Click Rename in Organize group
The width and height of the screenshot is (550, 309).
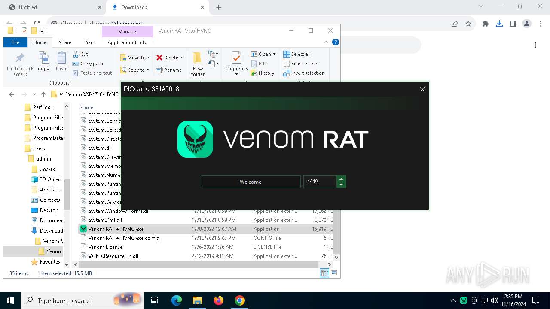pyautogui.click(x=169, y=70)
